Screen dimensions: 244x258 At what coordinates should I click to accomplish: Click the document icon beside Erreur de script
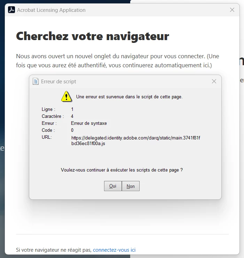coord(36,81)
